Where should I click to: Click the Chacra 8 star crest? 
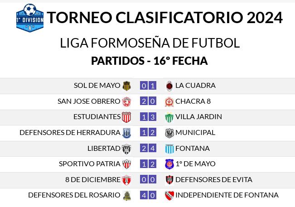169,102
